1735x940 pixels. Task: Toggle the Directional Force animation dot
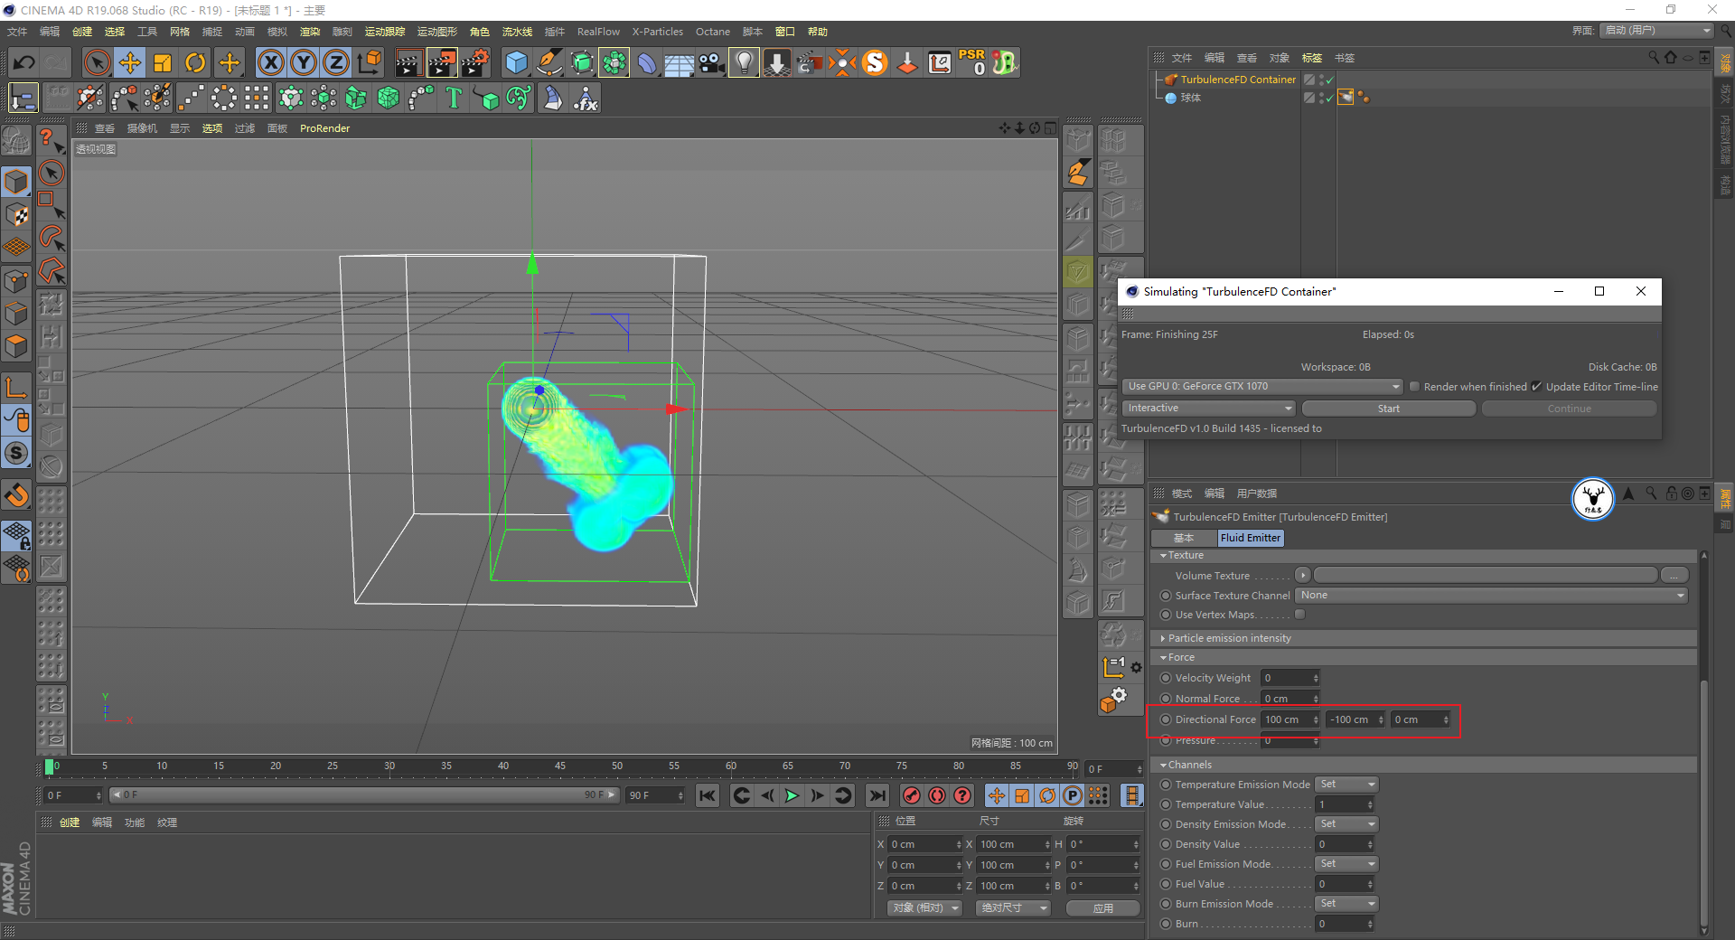[1166, 719]
